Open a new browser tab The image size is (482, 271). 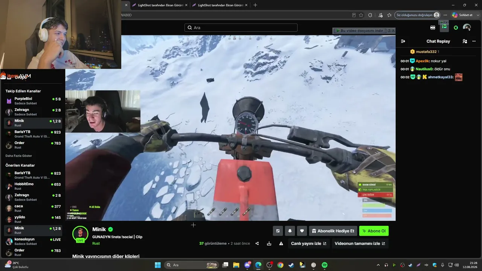click(255, 5)
